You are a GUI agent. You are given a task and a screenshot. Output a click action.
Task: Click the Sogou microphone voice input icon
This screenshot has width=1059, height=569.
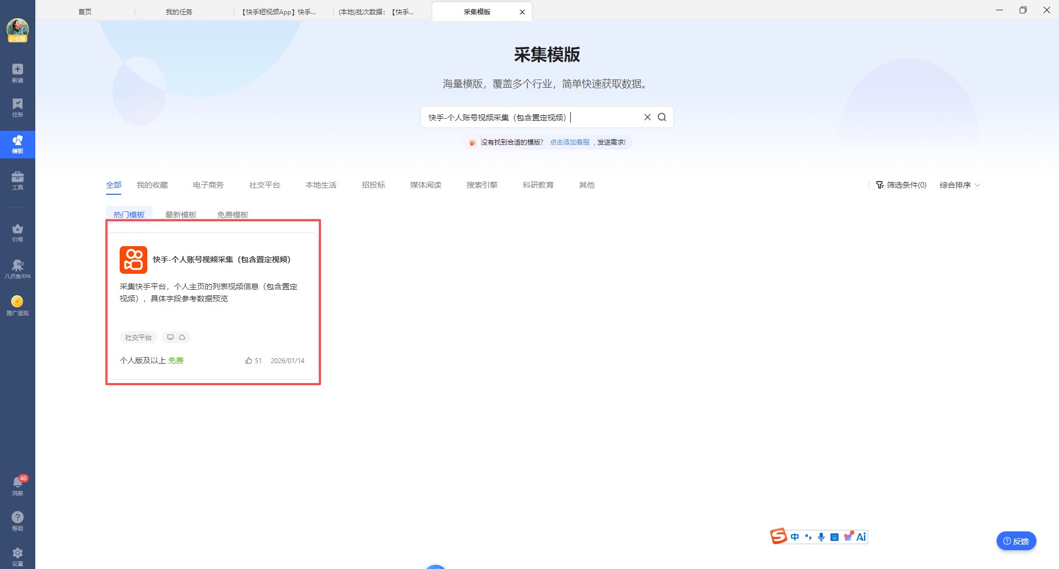pyautogui.click(x=821, y=537)
